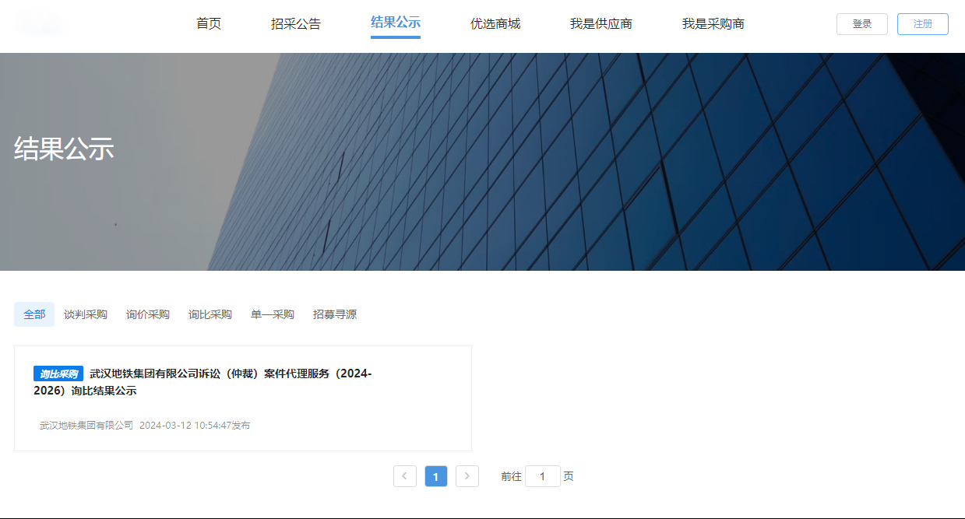The width and height of the screenshot is (965, 519).
Task: Switch to the 招募寻源 filter tab
Action: [335, 314]
